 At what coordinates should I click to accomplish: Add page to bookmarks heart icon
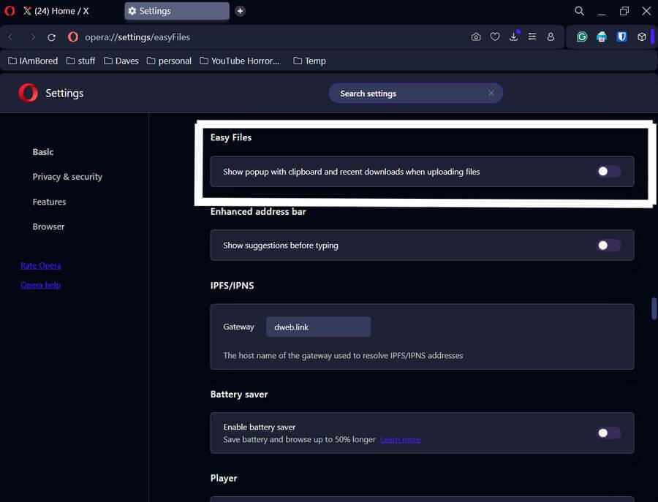tap(495, 37)
